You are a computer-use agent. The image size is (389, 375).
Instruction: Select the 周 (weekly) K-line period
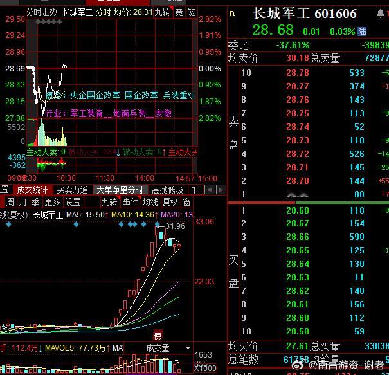[10, 202]
